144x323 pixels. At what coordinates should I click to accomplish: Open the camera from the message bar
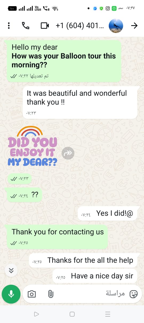pyautogui.click(x=32, y=294)
